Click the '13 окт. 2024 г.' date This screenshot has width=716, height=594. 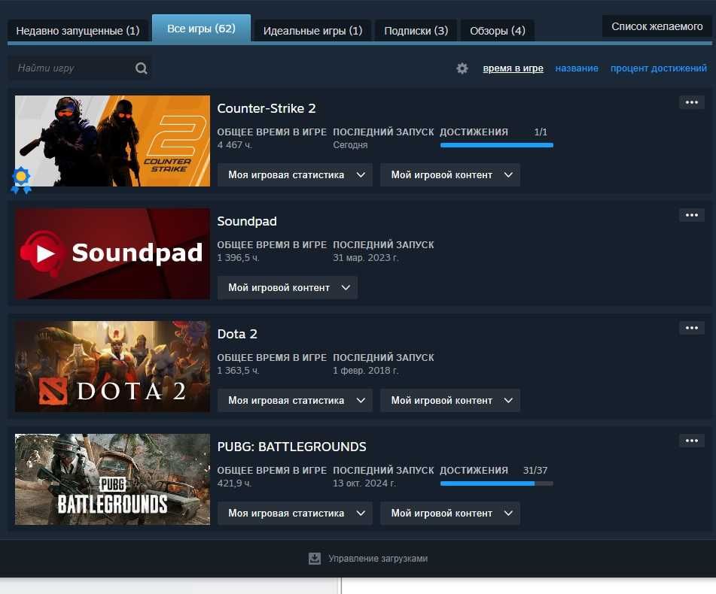click(x=364, y=483)
